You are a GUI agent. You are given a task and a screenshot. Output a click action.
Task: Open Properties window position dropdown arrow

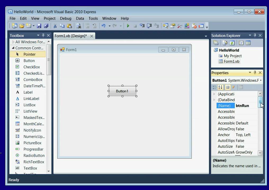(250, 73)
